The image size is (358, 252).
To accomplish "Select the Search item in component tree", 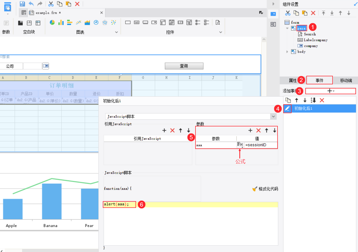I will tap(310, 34).
